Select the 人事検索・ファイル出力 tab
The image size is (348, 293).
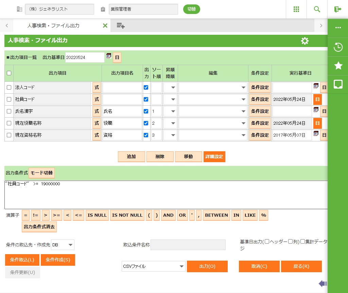point(53,26)
